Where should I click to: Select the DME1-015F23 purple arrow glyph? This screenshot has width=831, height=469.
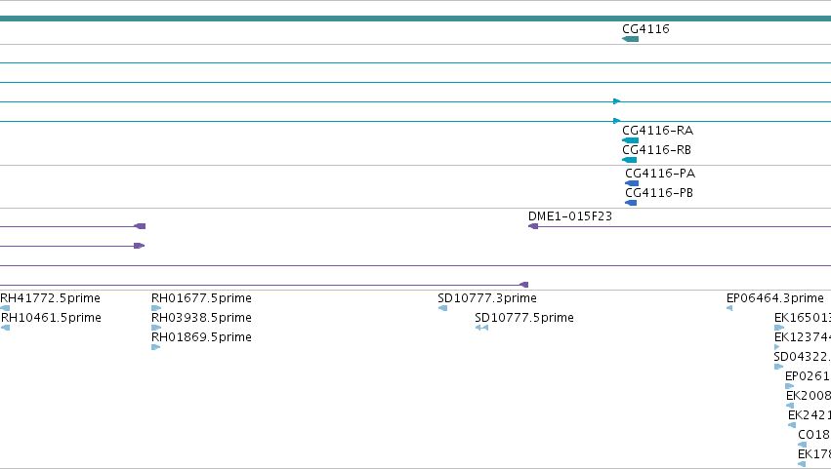pos(533,226)
